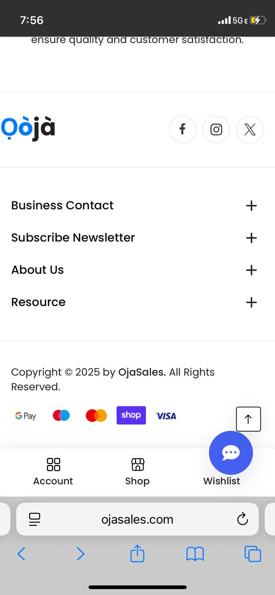Tap the ojasales.com address field
275x595 pixels.
point(137,519)
